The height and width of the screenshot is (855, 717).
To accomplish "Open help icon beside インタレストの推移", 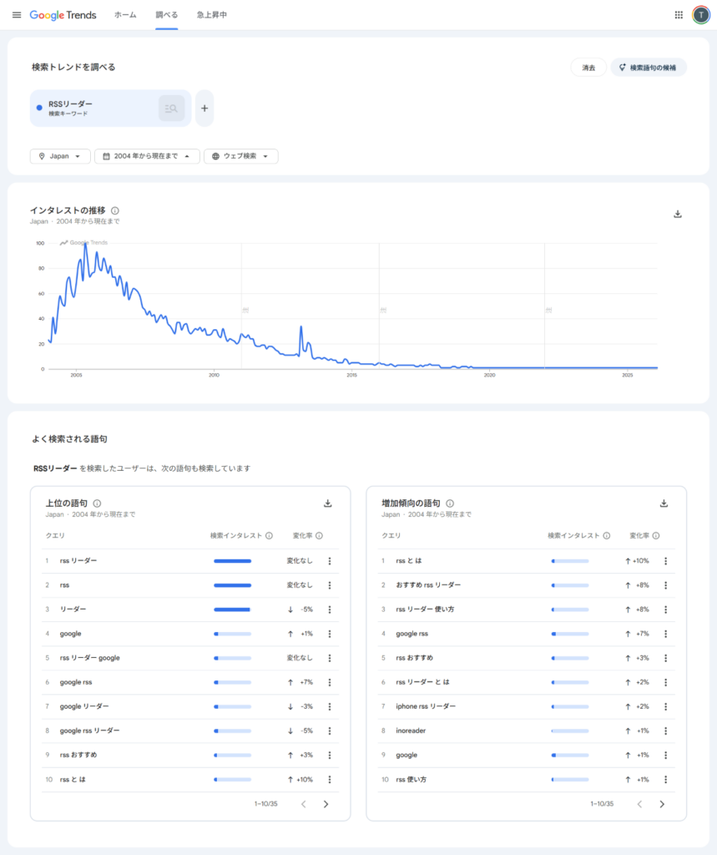I will (115, 211).
